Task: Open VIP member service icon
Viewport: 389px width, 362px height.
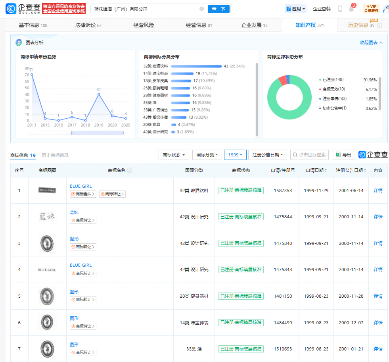Action: (372, 9)
